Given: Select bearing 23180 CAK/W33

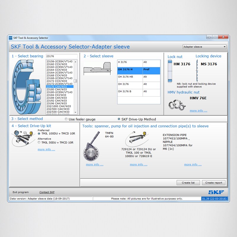Looking at the screenshot, I should (60, 89).
